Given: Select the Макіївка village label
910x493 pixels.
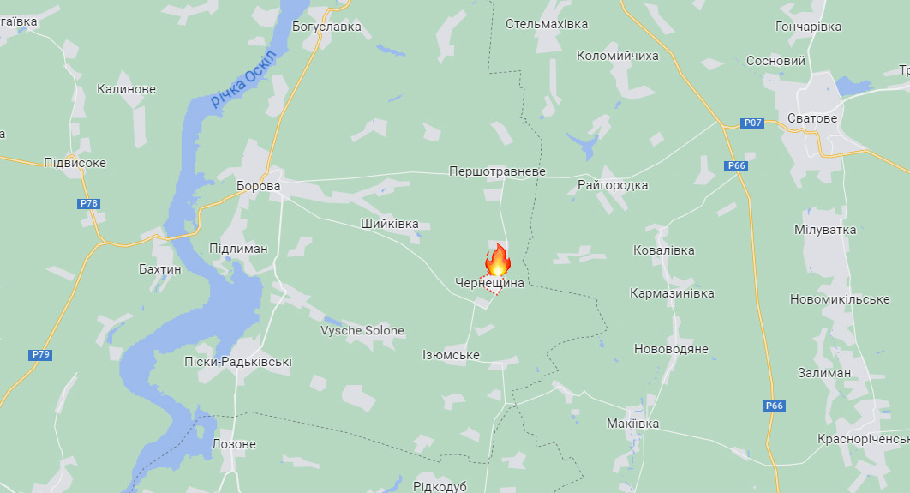Looking at the screenshot, I should pos(632,424).
